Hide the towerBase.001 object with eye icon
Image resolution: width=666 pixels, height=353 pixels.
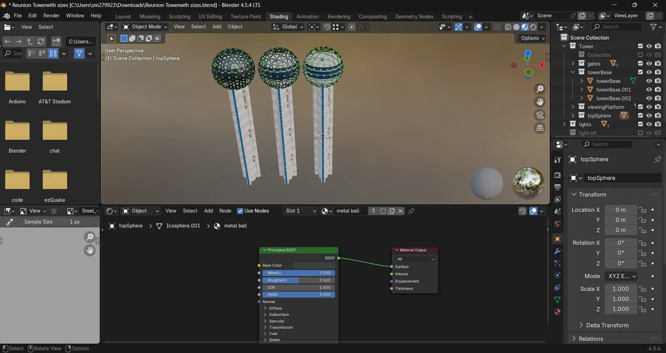pos(649,90)
